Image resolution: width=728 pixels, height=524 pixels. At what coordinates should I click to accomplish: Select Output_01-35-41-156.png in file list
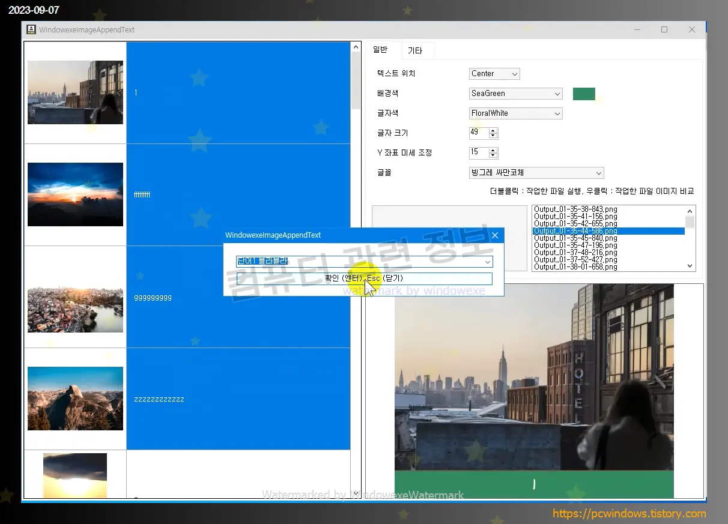coord(575,216)
